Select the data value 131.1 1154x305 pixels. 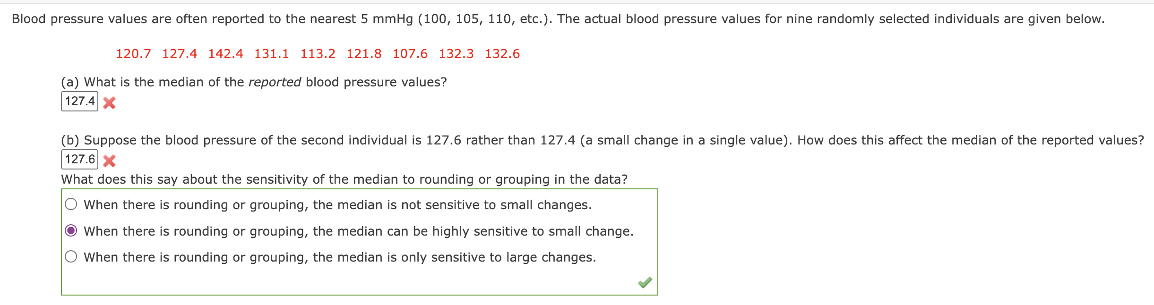[272, 54]
